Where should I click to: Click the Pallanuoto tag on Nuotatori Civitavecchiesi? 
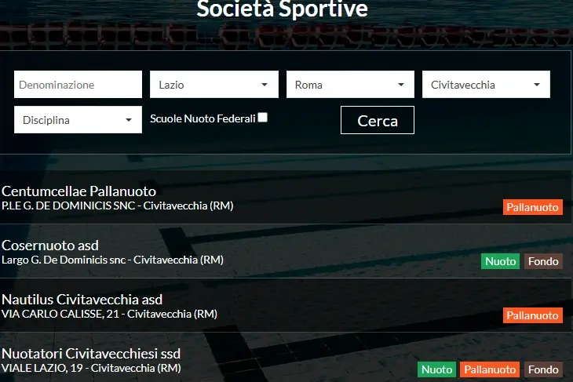[x=490, y=369]
